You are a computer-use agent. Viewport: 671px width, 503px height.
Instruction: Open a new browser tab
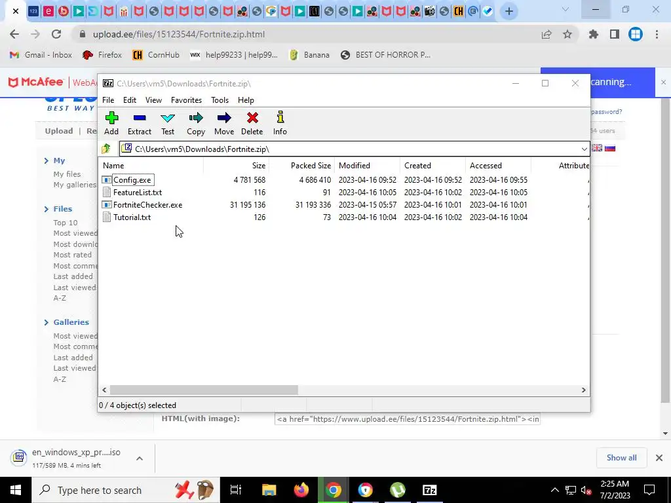(508, 11)
